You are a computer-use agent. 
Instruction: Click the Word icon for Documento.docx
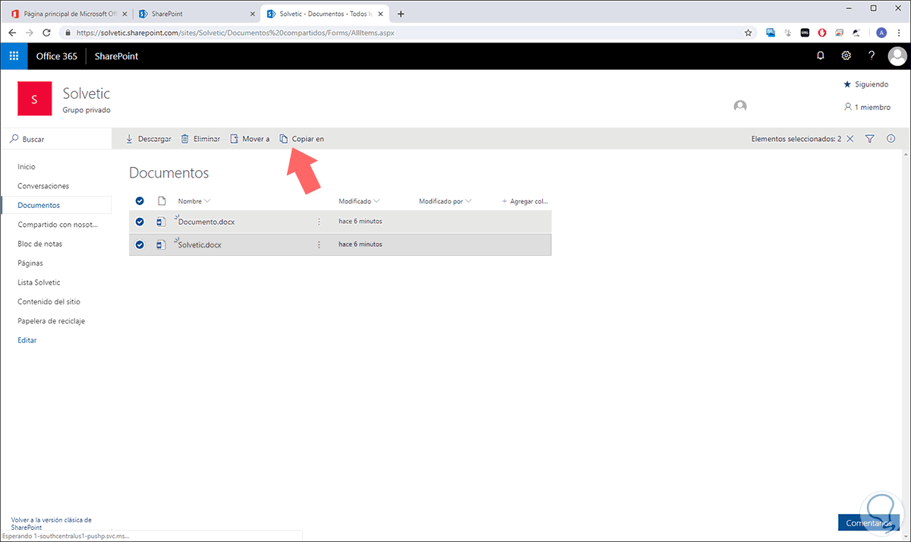click(x=160, y=222)
